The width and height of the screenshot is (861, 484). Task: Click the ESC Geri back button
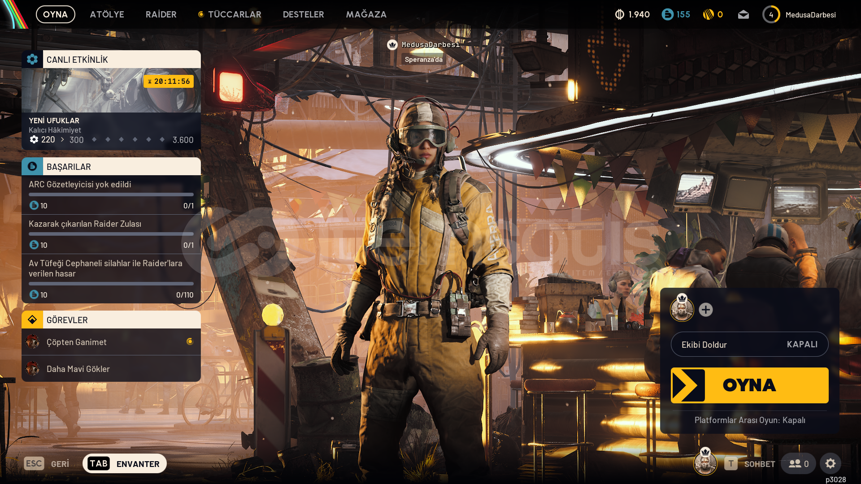(x=47, y=463)
